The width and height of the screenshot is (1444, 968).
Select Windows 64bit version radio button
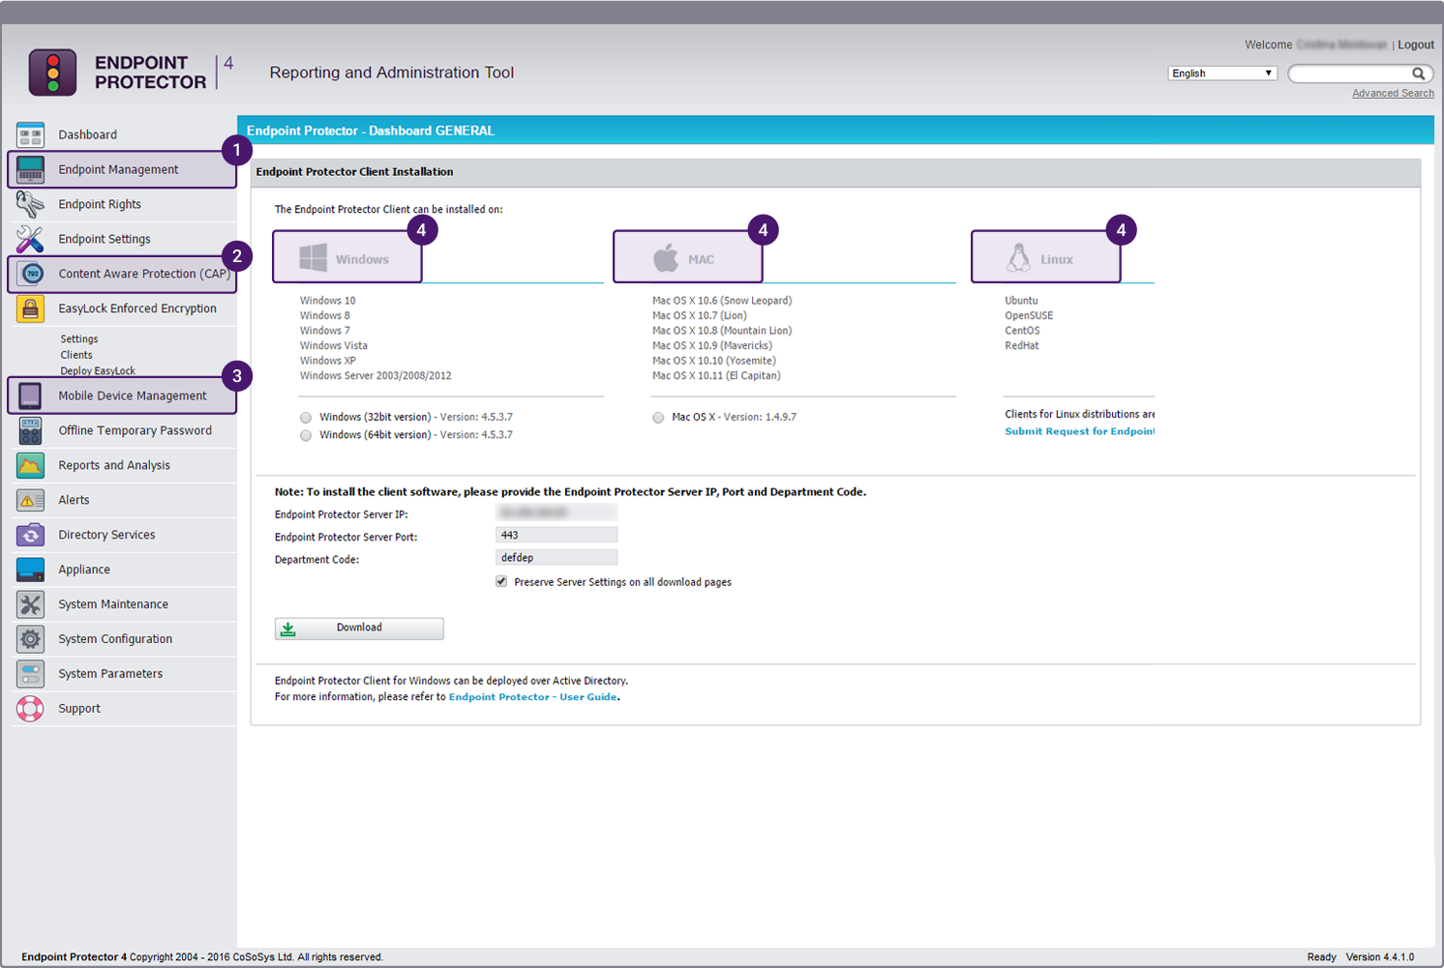[306, 435]
